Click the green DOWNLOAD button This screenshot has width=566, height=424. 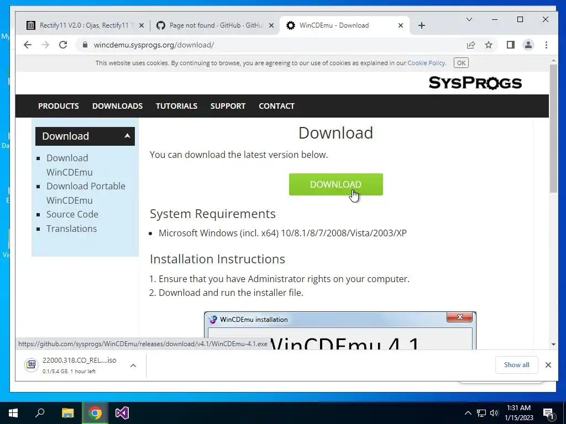(x=336, y=184)
